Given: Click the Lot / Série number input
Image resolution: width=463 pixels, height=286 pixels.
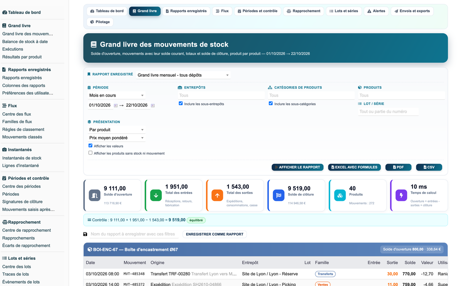Looking at the screenshot, I should (388, 112).
